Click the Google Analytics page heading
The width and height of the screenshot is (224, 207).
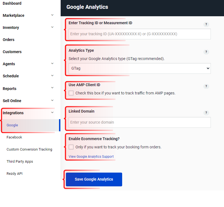tap(87, 7)
